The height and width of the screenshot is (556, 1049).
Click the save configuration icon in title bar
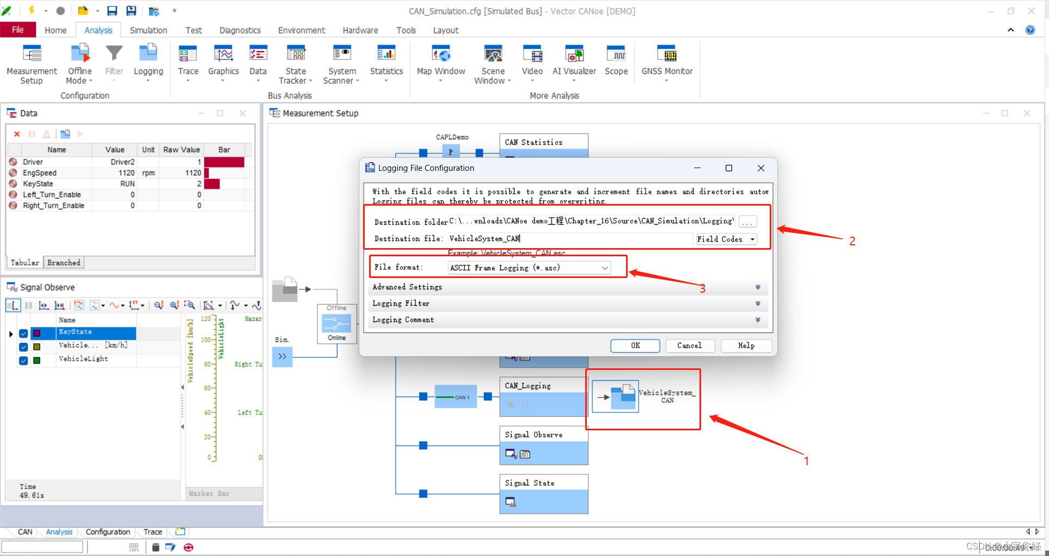click(112, 11)
